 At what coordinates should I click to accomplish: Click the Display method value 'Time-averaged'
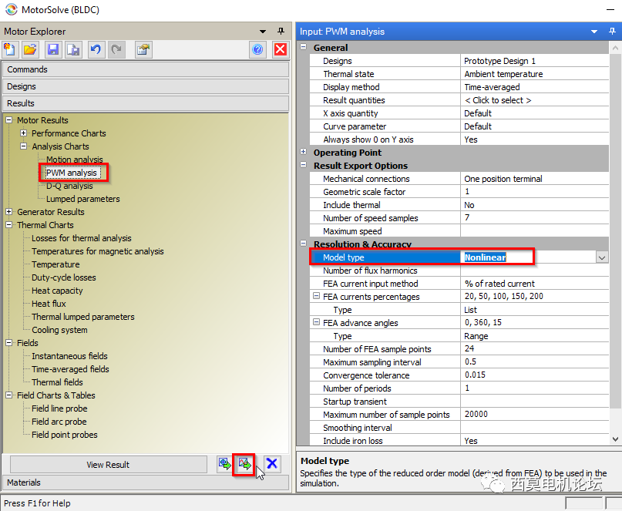pyautogui.click(x=534, y=87)
